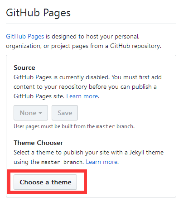Click the Source section heading
193x202 pixels.
tap(24, 67)
